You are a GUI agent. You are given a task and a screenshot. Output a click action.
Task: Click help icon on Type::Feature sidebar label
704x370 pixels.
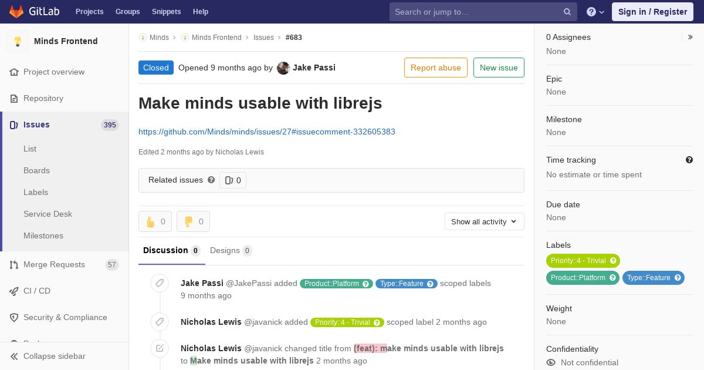[x=678, y=278]
